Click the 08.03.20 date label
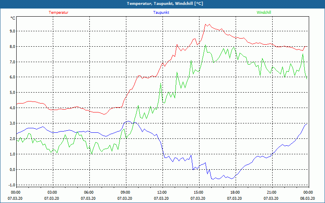 pyautogui.click(x=308, y=199)
